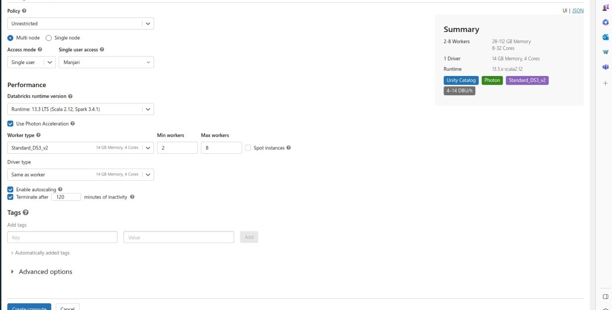Screen dimensions: 612x310
Task: Click the Create compute button
Action: (29, 308)
